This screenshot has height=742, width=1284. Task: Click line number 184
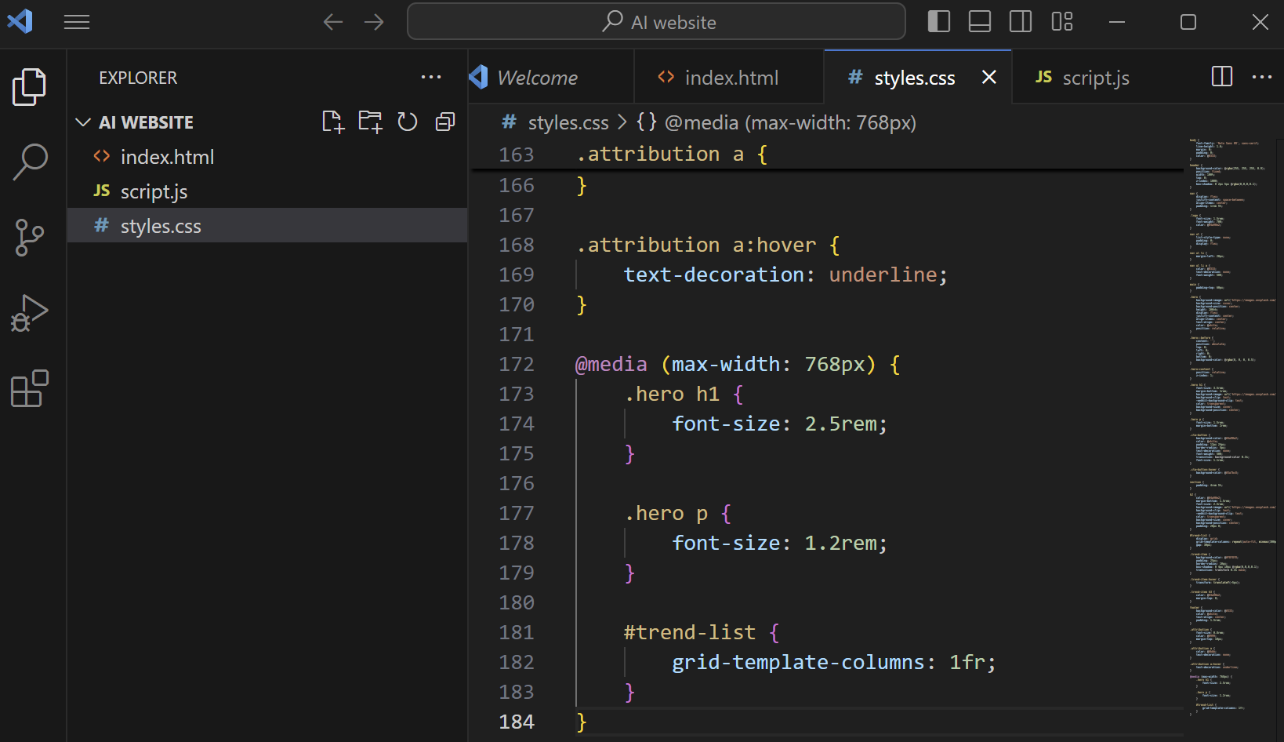[x=517, y=722]
